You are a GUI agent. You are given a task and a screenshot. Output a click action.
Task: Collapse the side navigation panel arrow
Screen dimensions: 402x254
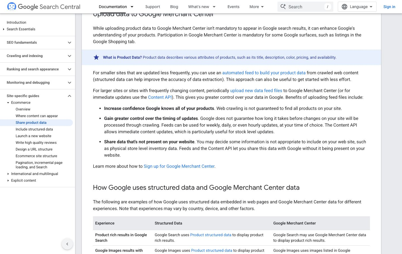[67, 244]
